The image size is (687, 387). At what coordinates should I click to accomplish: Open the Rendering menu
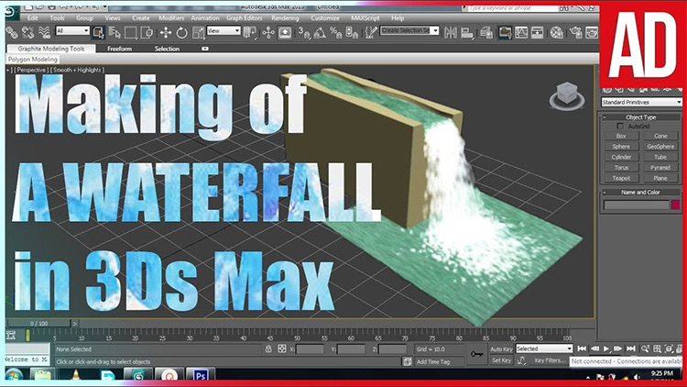(x=285, y=18)
